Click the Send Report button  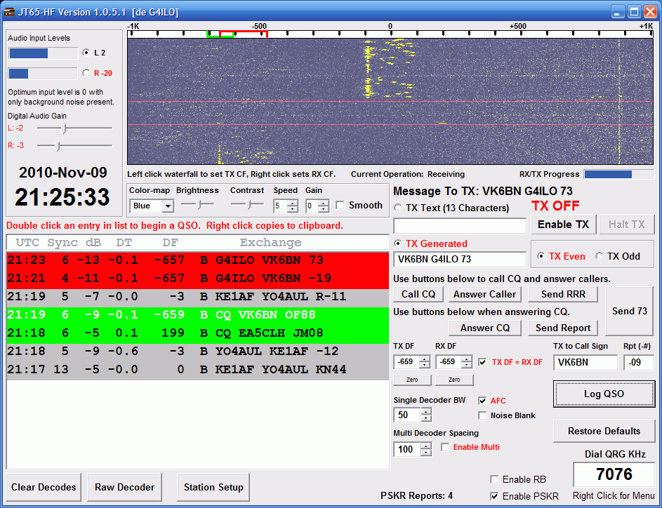(563, 328)
